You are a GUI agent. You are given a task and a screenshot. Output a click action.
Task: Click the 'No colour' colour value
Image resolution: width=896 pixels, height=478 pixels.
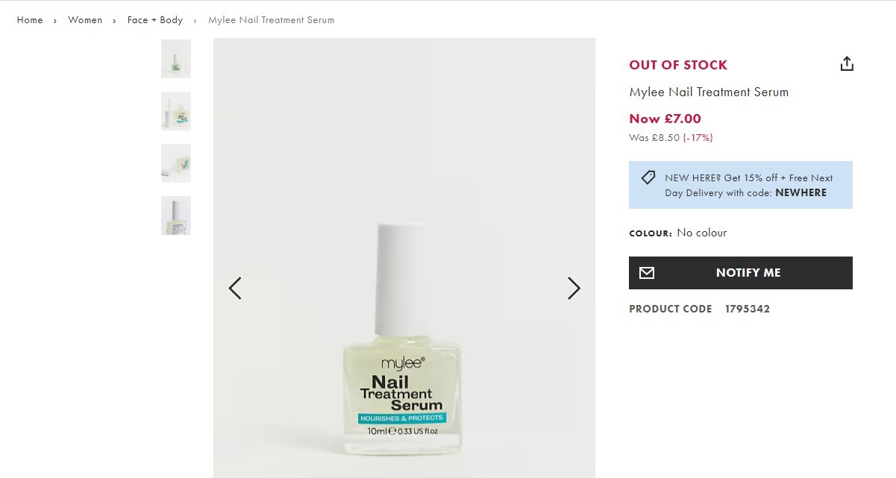701,233
